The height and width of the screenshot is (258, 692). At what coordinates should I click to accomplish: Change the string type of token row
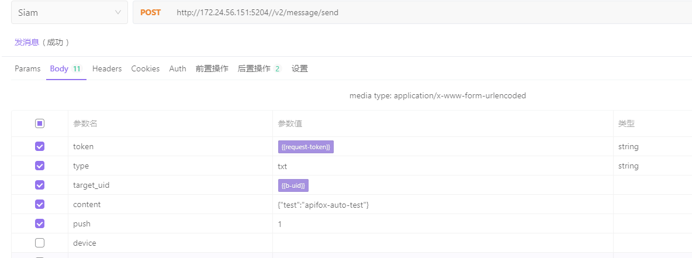pos(628,146)
